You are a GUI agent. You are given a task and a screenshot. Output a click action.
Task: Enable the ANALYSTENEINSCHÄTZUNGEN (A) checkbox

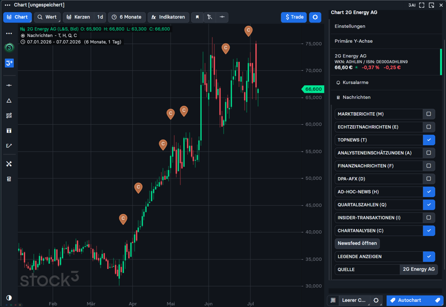point(429,153)
